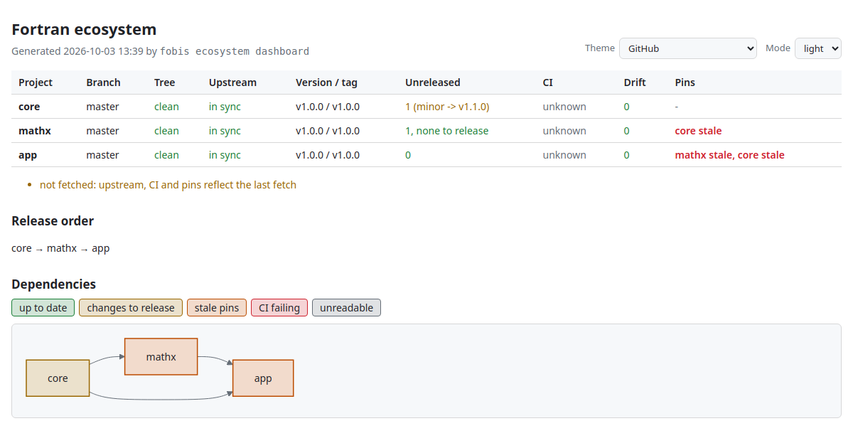
Task: Click the Branch column header
Action: [x=104, y=82]
